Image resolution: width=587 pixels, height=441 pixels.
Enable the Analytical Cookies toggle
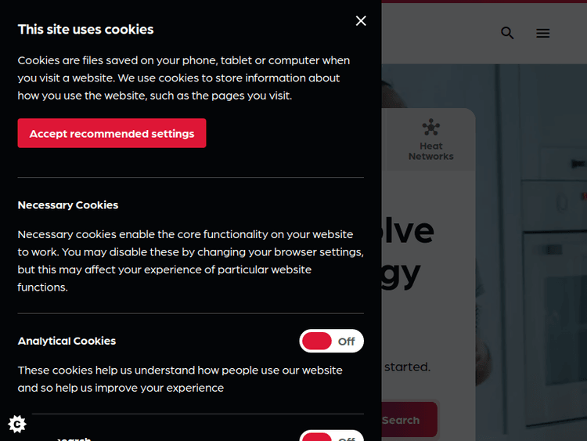click(x=331, y=342)
